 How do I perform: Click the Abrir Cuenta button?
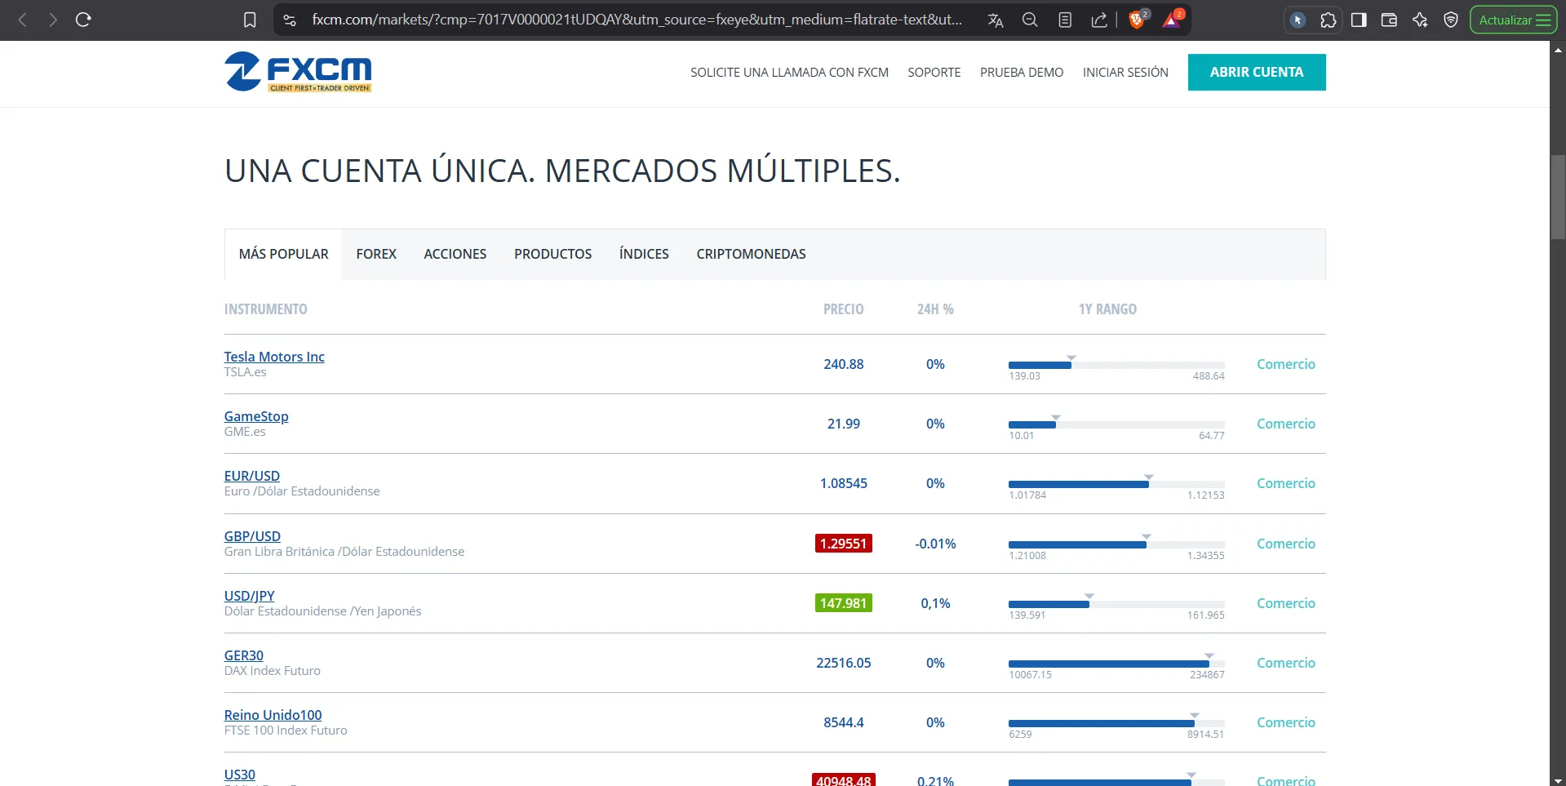click(1257, 72)
